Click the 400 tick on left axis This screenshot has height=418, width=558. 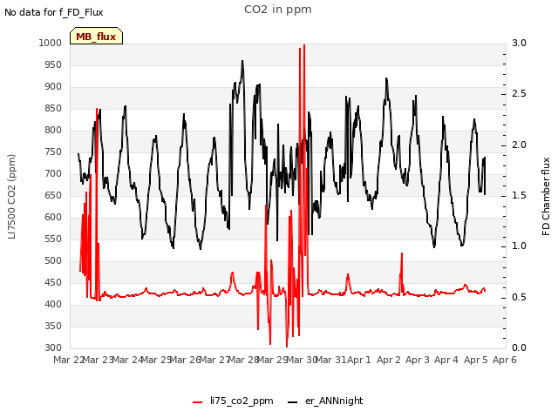click(x=53, y=304)
